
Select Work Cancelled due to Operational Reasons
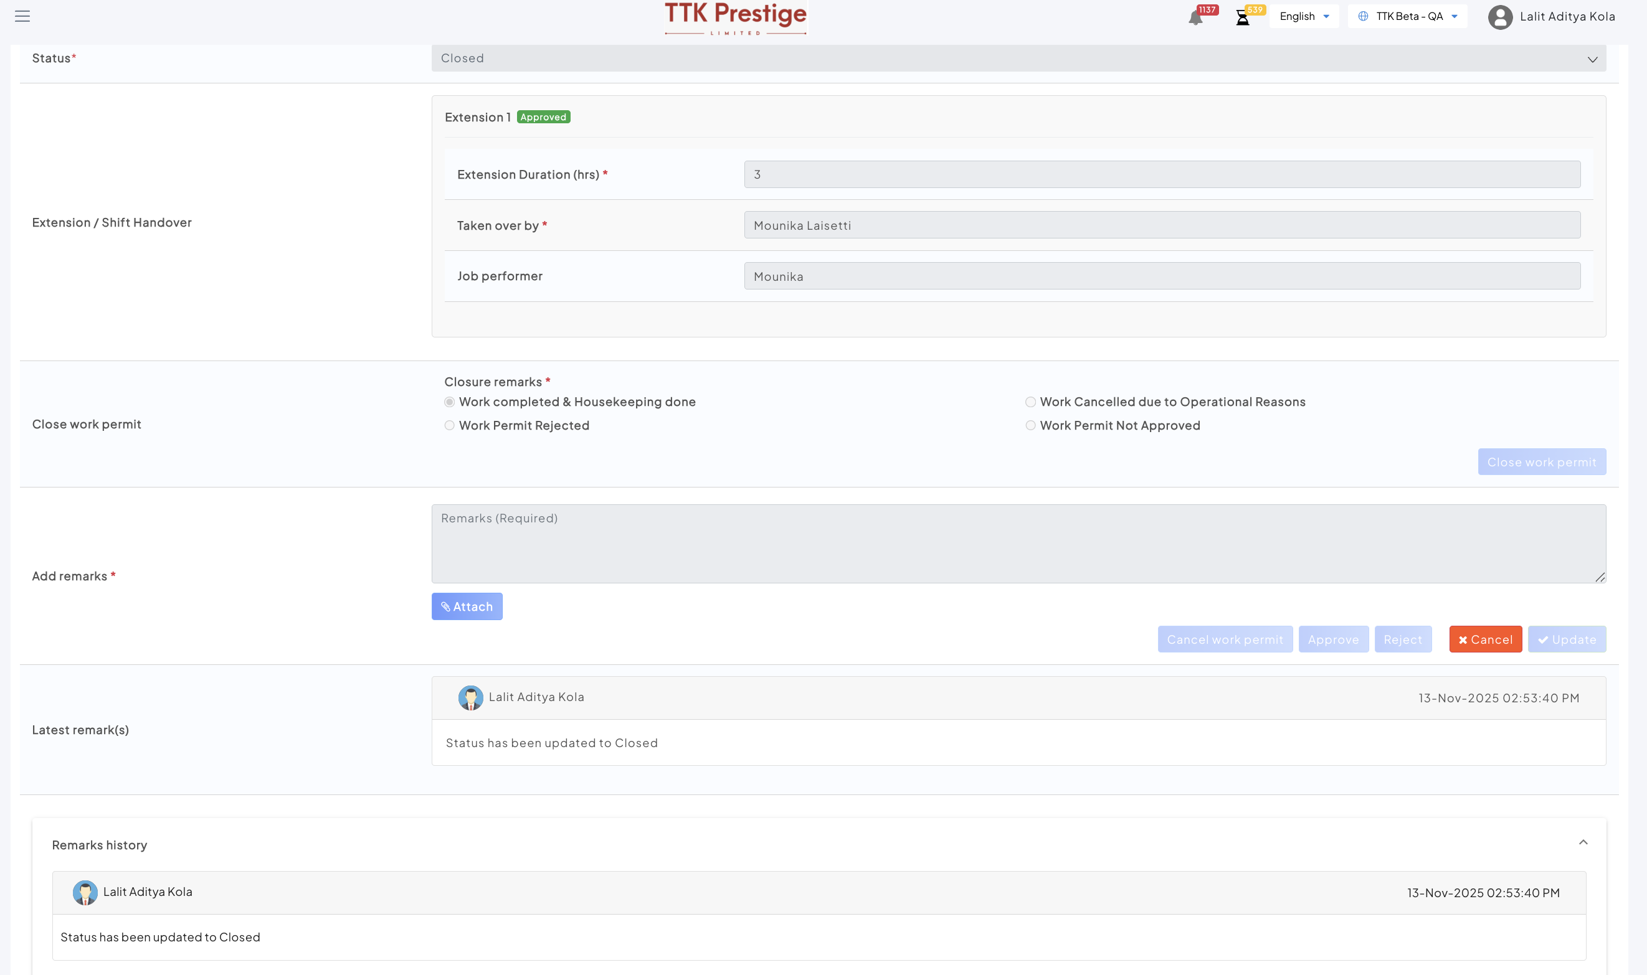point(1030,402)
